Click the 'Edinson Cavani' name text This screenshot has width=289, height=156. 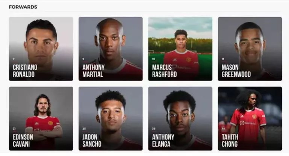click(x=23, y=141)
